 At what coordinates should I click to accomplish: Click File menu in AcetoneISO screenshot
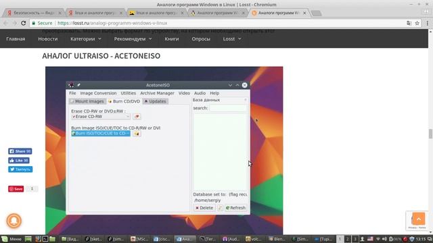72,93
